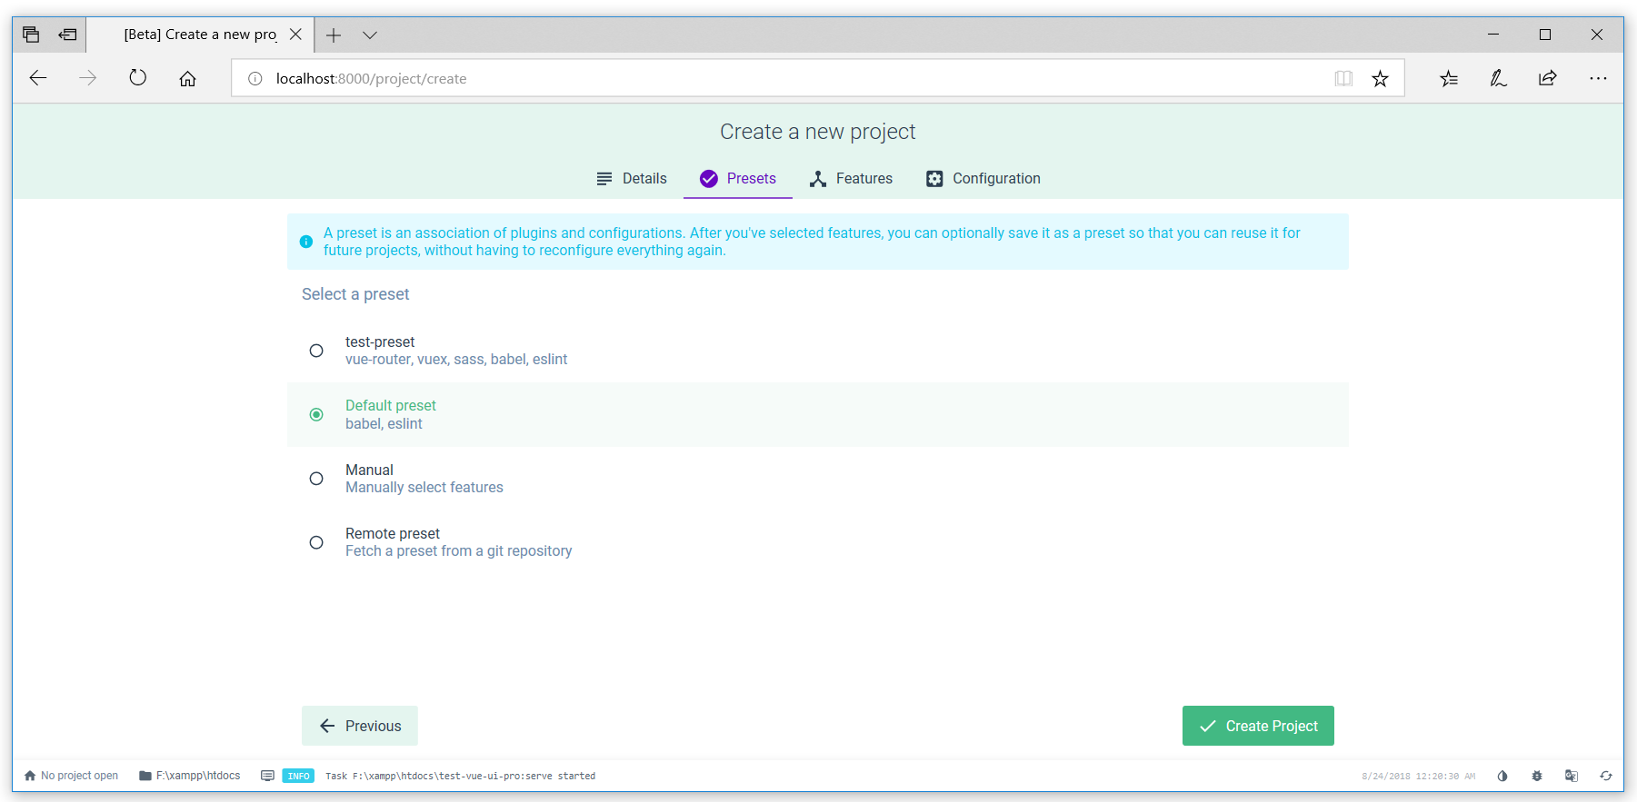Click the Previous button
Viewport: 1637px width, 802px height.
(x=360, y=726)
